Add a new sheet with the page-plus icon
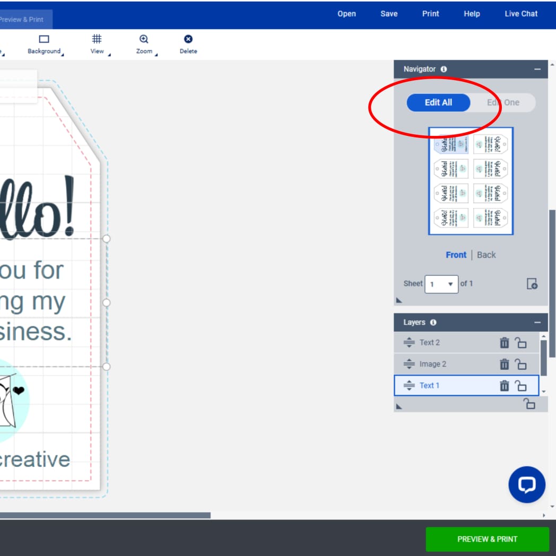Screen dimensions: 556x556 [532, 284]
